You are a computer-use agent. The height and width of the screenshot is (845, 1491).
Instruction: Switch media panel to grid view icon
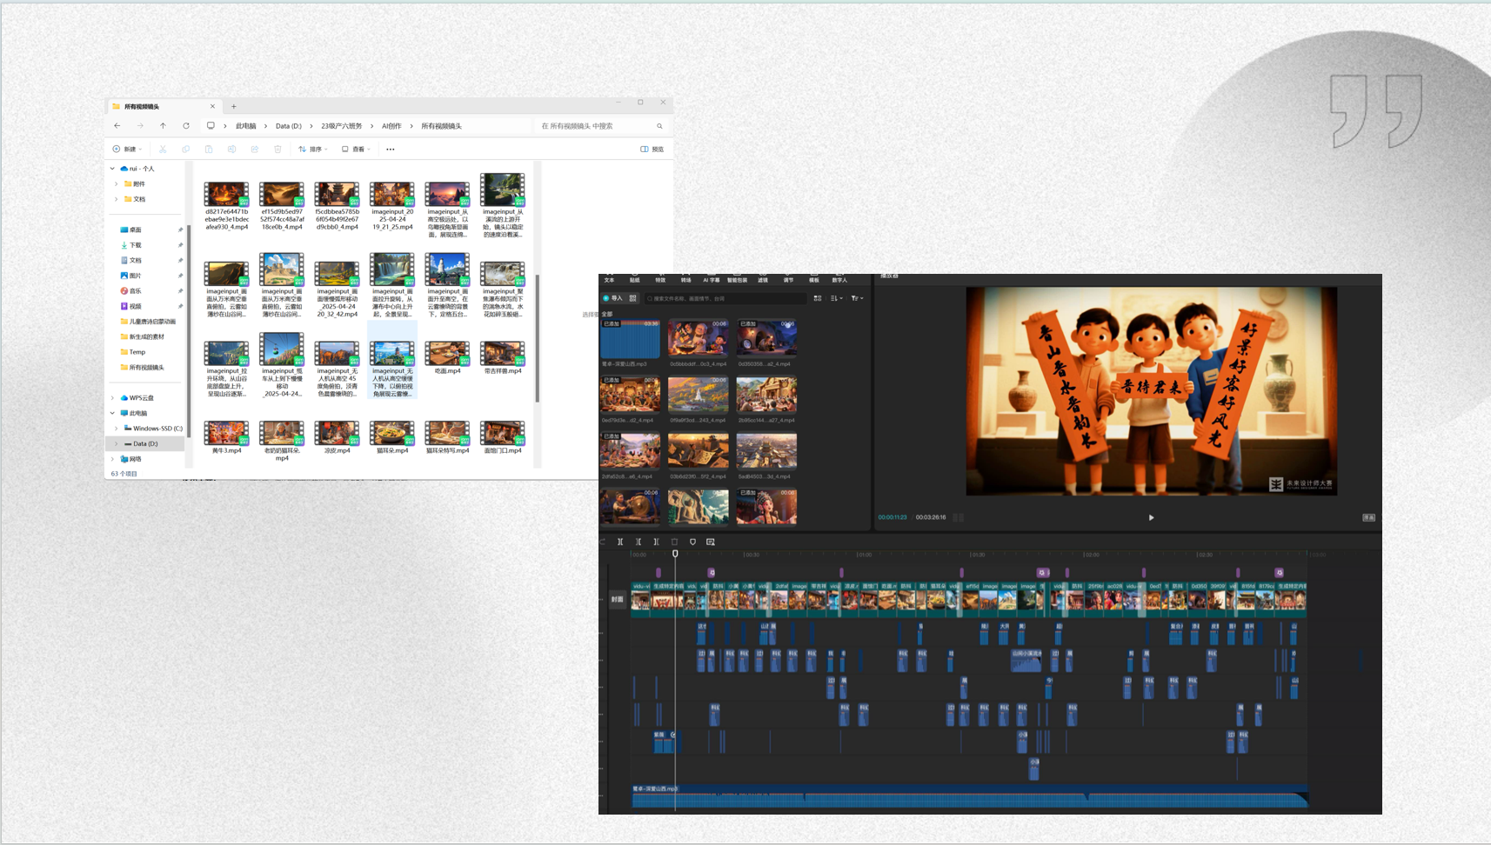pos(818,298)
